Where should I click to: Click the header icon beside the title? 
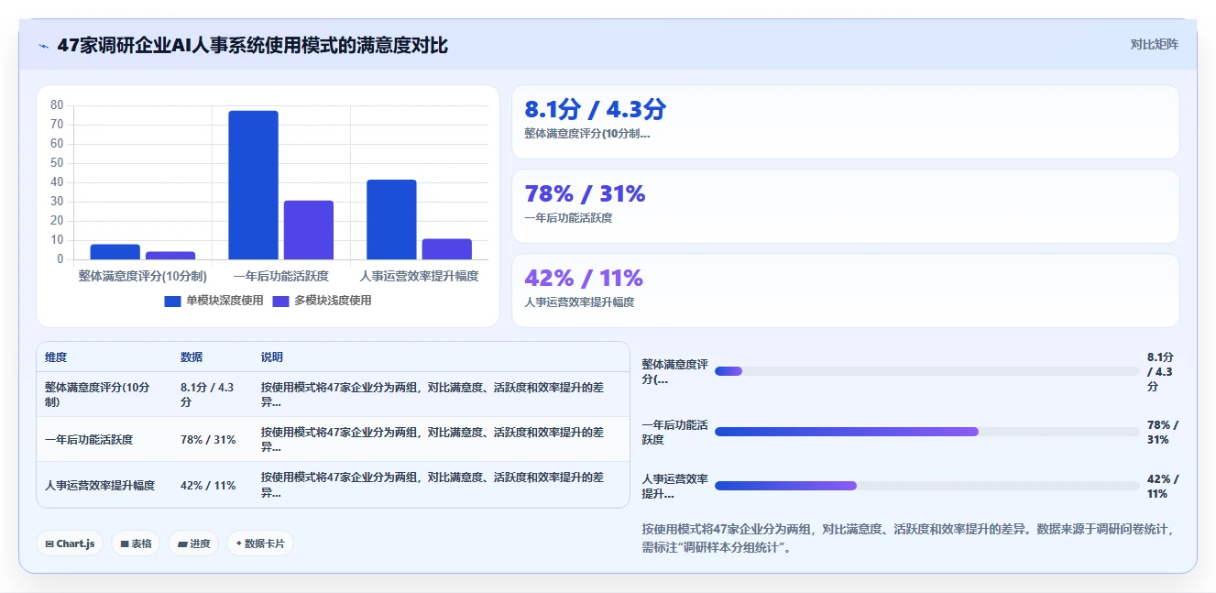click(x=43, y=45)
